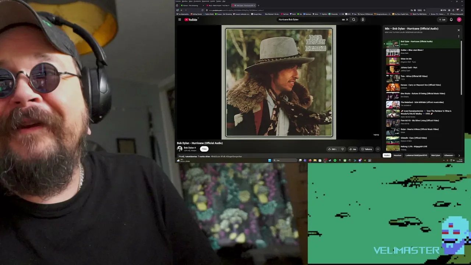Save the video with Tallenna button
The height and width of the screenshot is (265, 471).
367,149
